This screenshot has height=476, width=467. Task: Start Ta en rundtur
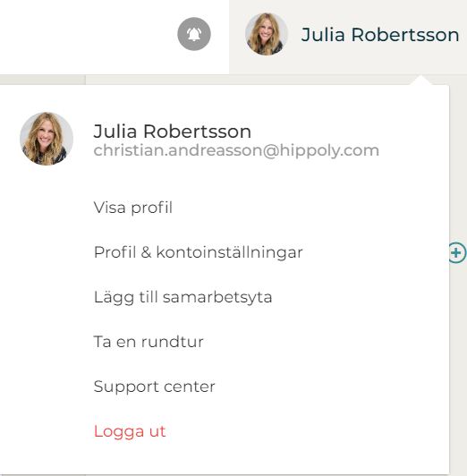coord(149,342)
